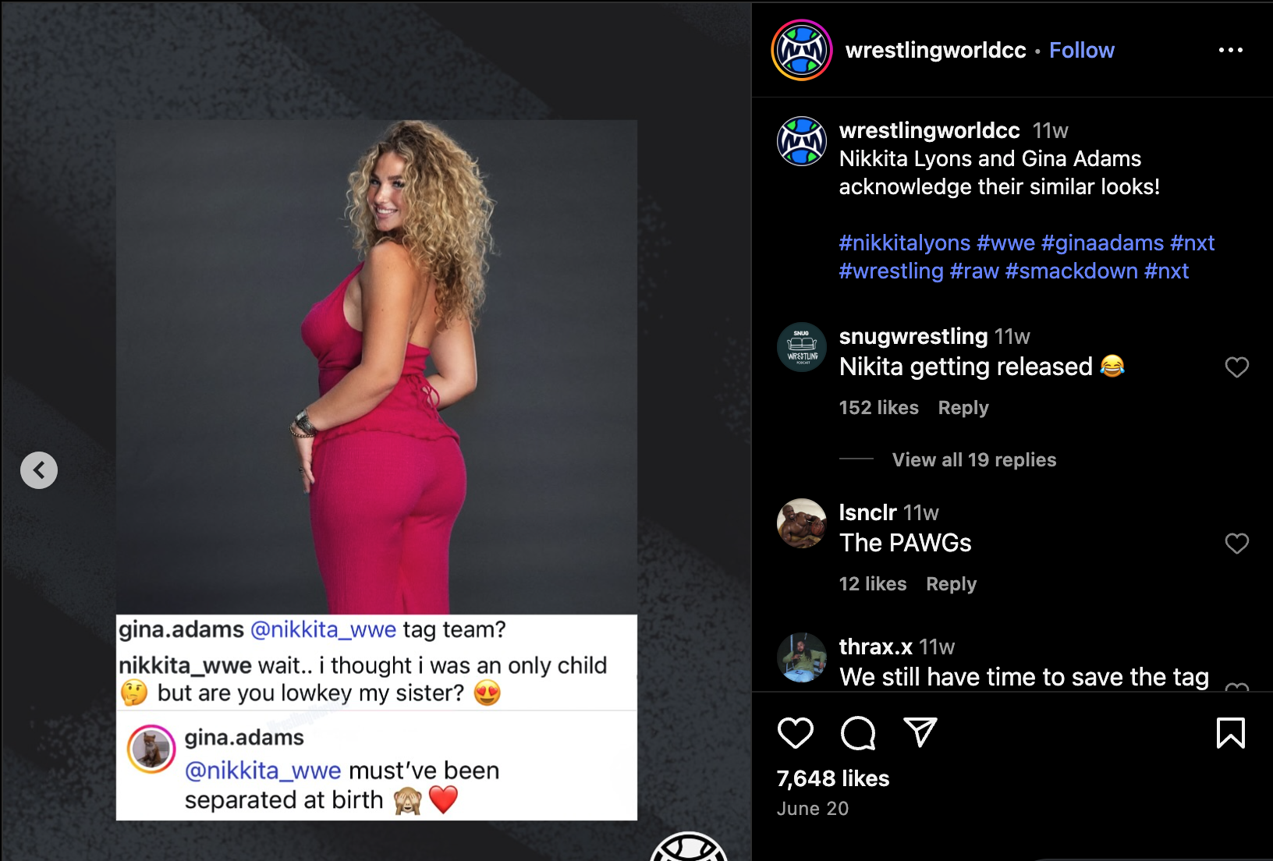Save the post with the bookmark icon
The height and width of the screenshot is (861, 1273).
click(1231, 732)
